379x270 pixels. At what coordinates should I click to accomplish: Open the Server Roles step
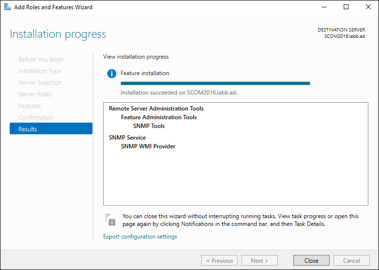(35, 94)
